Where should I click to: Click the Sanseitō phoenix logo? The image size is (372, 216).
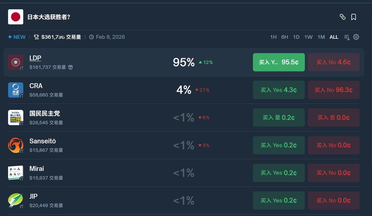click(16, 145)
